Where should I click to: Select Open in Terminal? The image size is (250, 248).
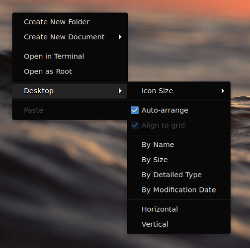point(70,57)
